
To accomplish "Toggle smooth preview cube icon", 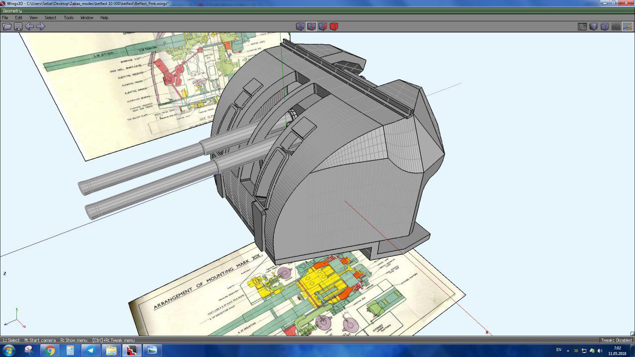I will click(605, 26).
